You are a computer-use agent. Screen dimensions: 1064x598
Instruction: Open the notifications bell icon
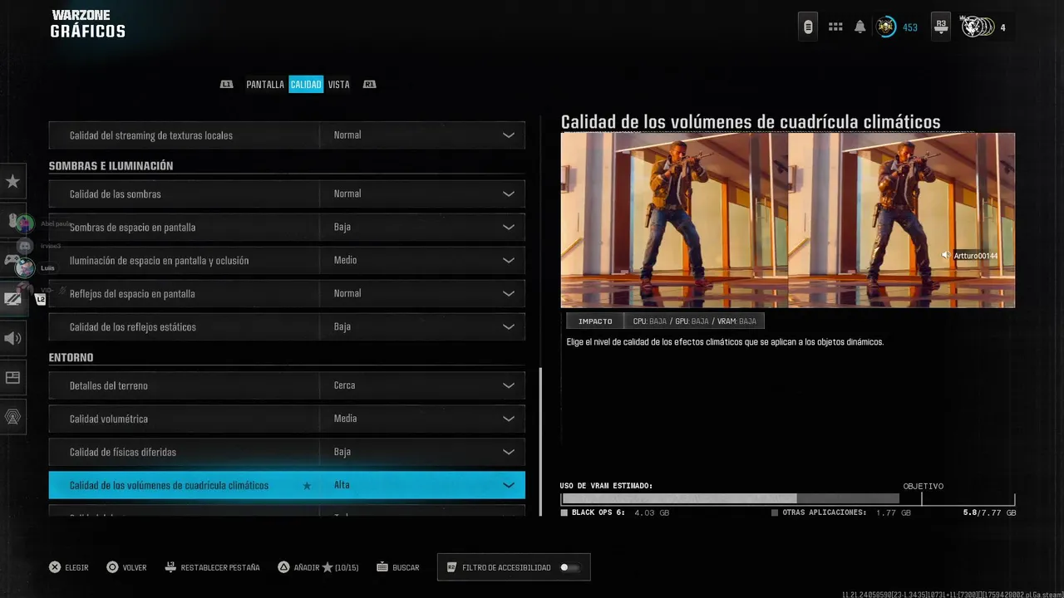pyautogui.click(x=860, y=27)
